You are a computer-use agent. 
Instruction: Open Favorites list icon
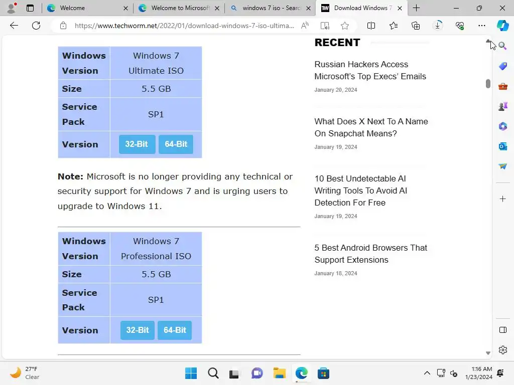point(394,26)
